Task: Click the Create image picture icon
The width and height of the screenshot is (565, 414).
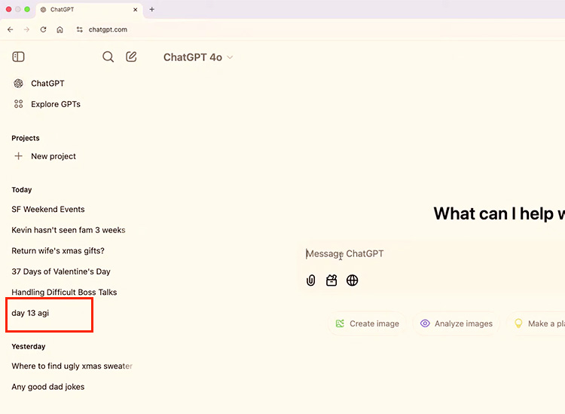Action: pos(340,324)
